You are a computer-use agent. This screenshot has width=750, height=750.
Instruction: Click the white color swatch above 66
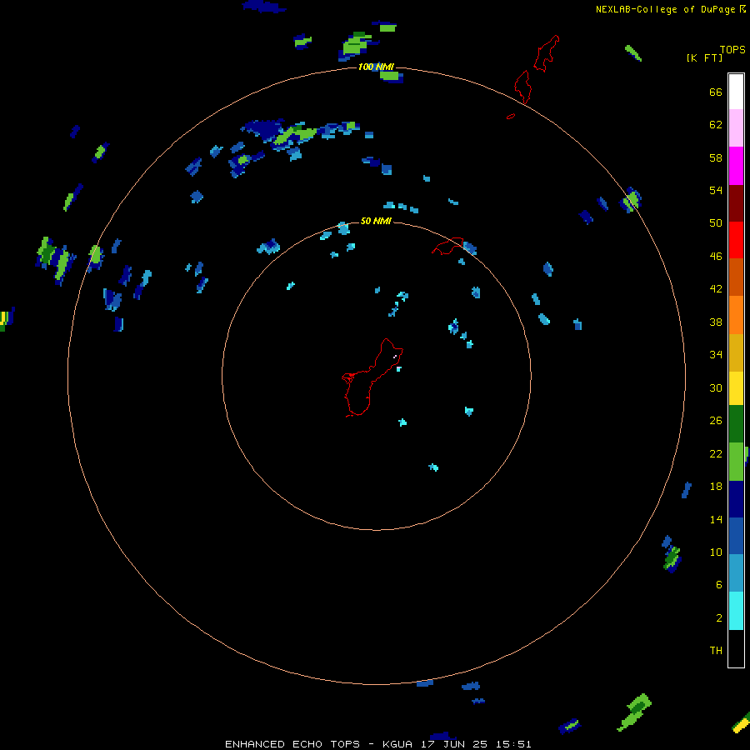[736, 92]
